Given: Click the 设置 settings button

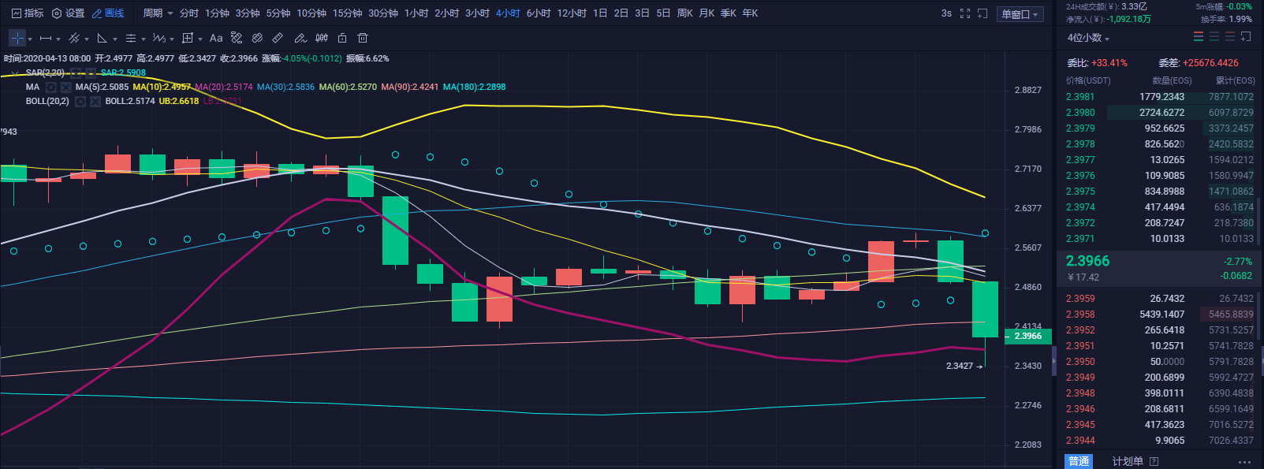Looking at the screenshot, I should tap(68, 13).
